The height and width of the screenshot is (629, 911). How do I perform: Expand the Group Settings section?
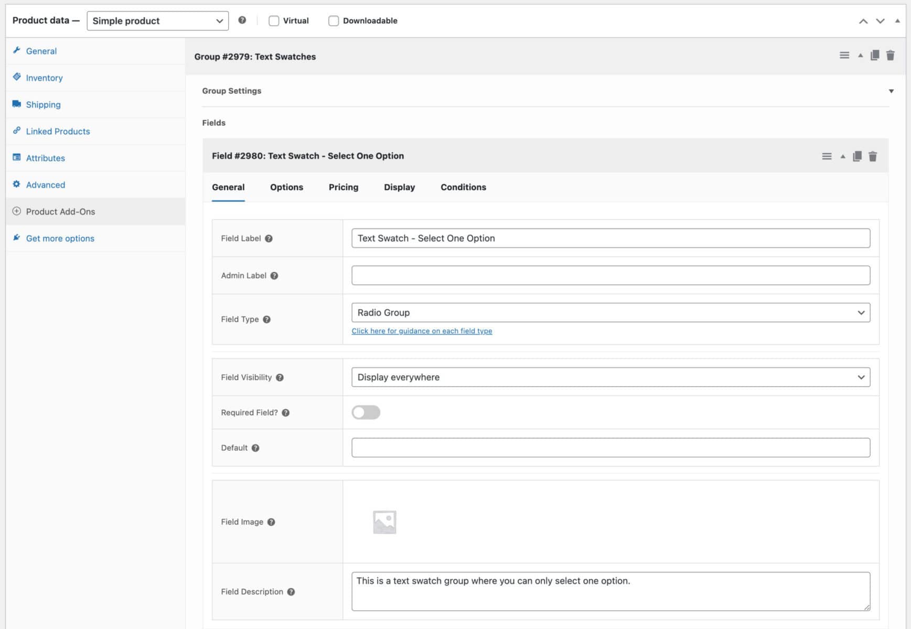[892, 90]
